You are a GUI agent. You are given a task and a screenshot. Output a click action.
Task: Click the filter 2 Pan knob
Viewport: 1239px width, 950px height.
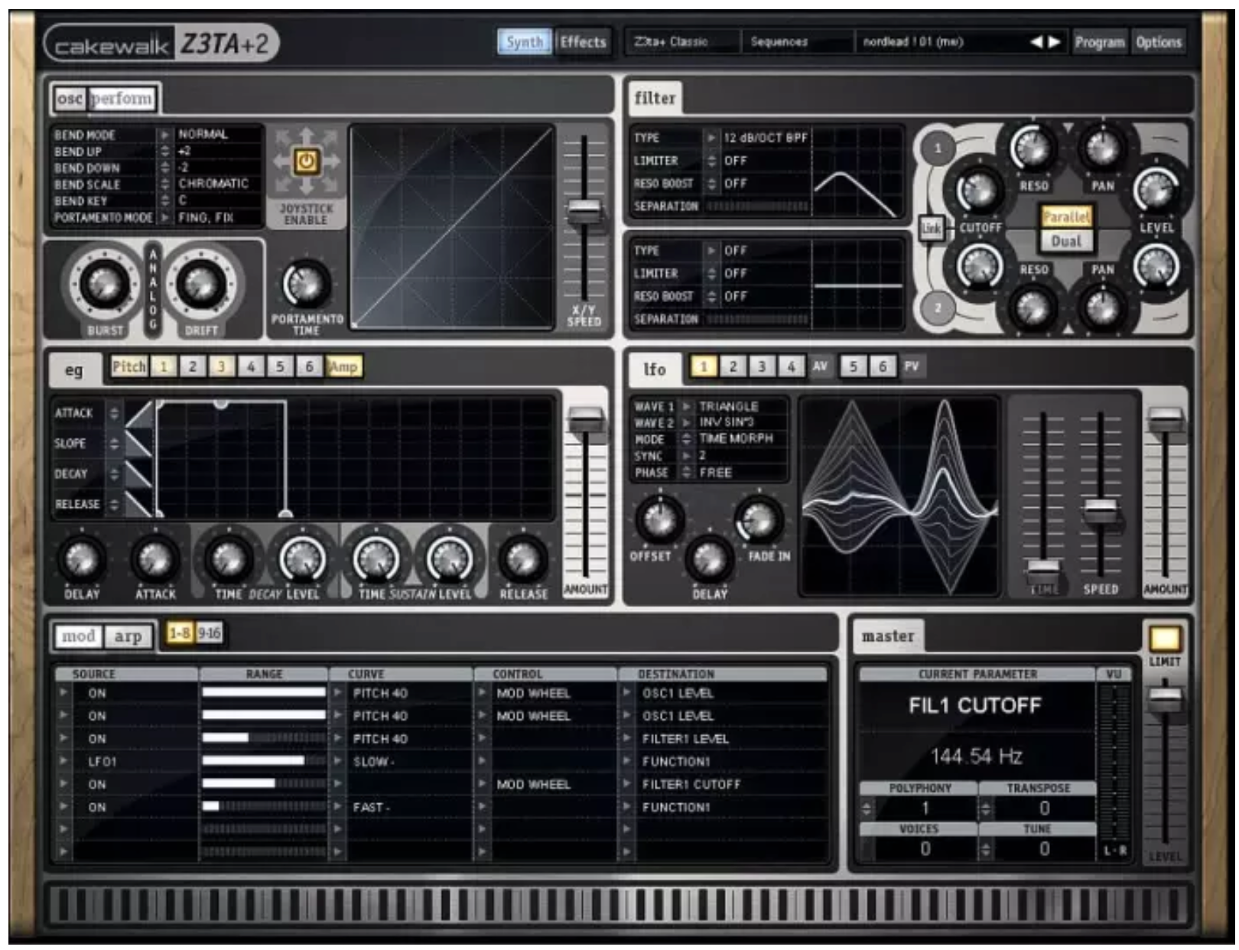pos(1102,307)
